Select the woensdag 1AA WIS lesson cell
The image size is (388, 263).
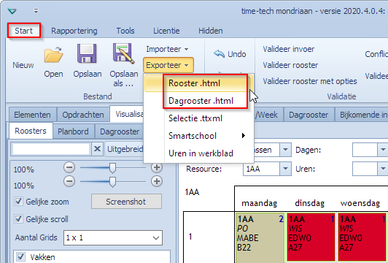click(362, 237)
